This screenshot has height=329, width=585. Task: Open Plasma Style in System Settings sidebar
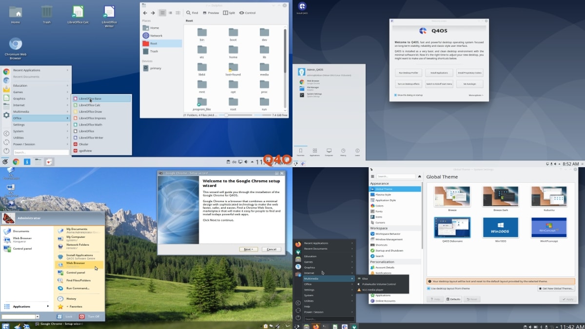(x=395, y=194)
